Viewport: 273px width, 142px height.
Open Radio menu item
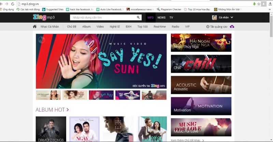[175, 27]
